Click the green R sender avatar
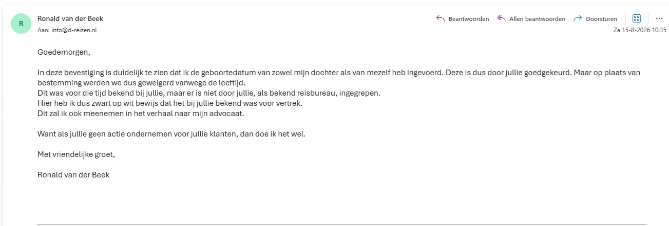 pyautogui.click(x=21, y=24)
